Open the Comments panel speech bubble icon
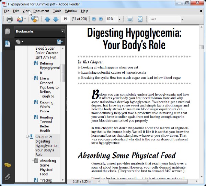 pyautogui.click(x=8, y=165)
